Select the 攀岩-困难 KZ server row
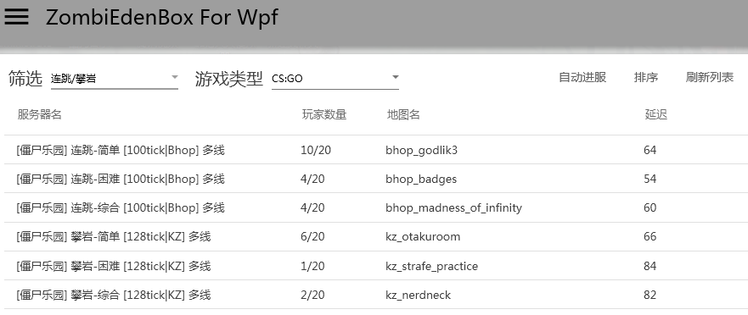 pyautogui.click(x=376, y=266)
